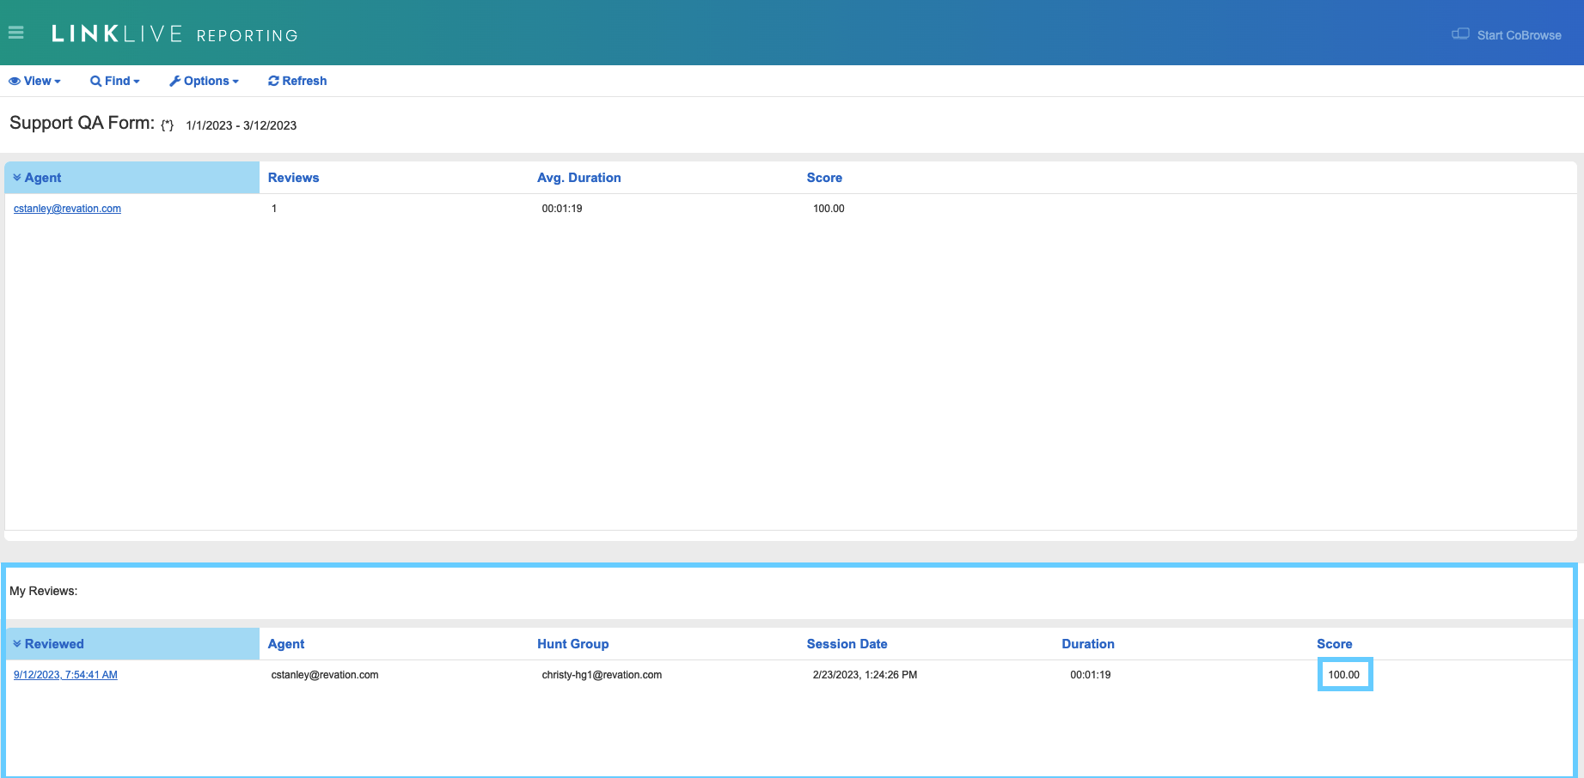Sort top table by Score column

[823, 178]
